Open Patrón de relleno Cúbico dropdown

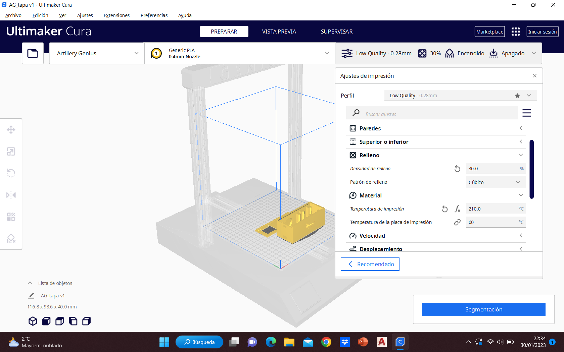tap(496, 182)
